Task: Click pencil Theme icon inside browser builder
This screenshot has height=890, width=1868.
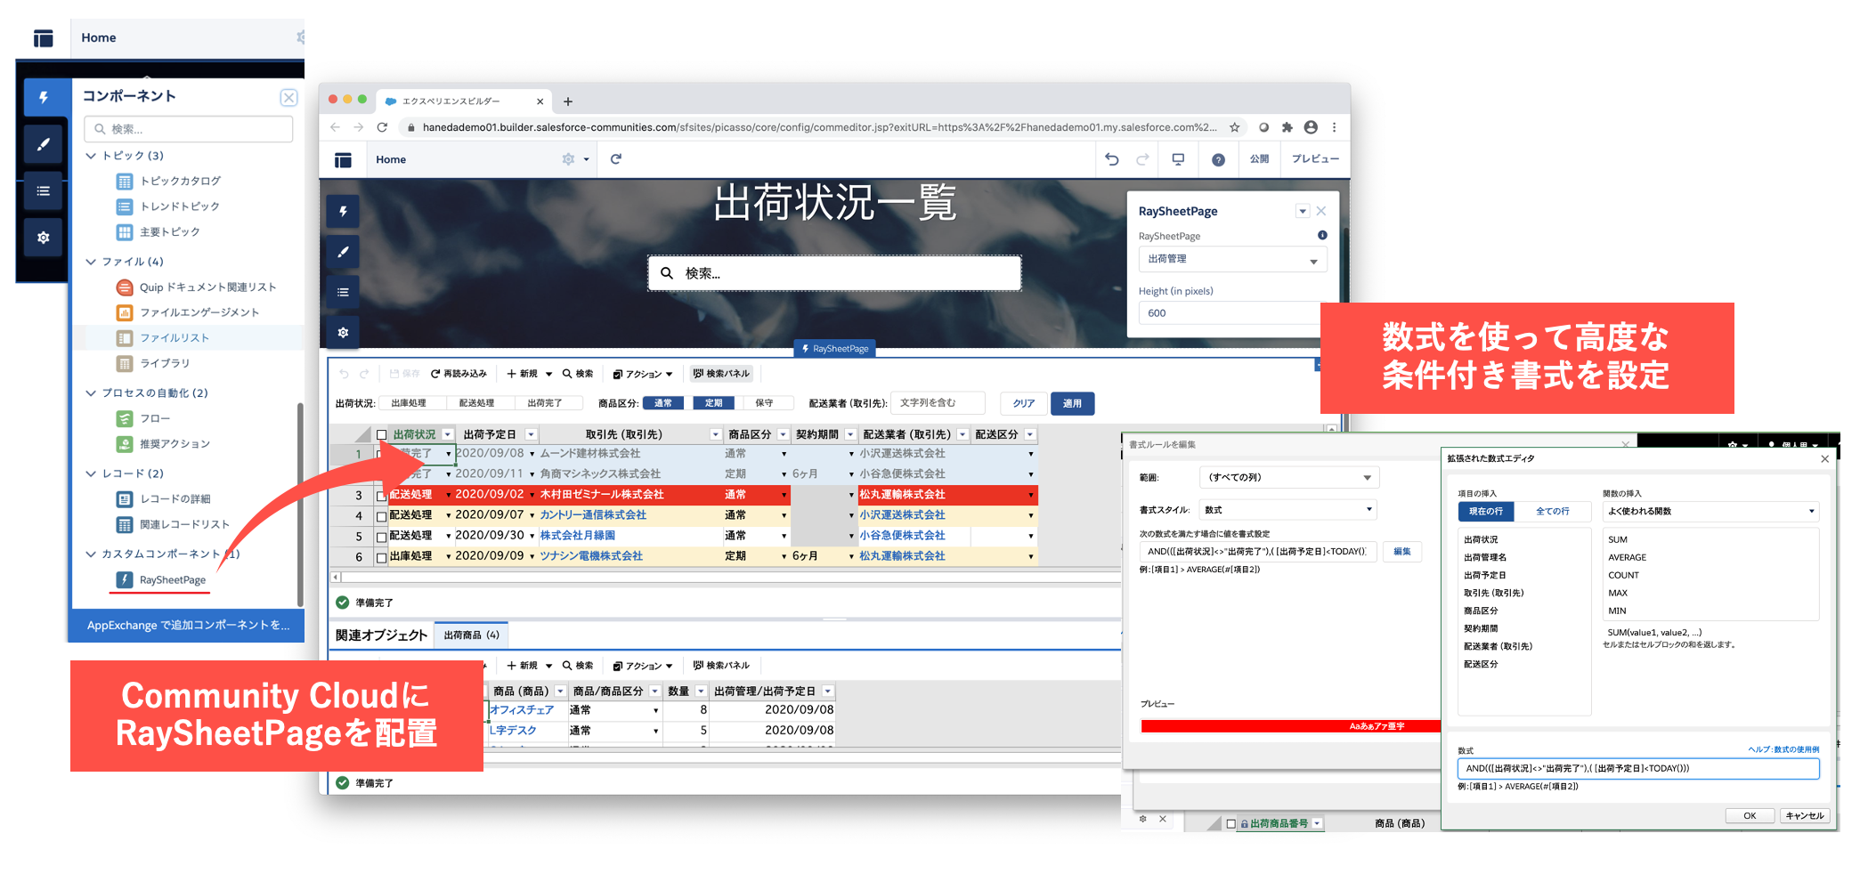Action: click(343, 252)
